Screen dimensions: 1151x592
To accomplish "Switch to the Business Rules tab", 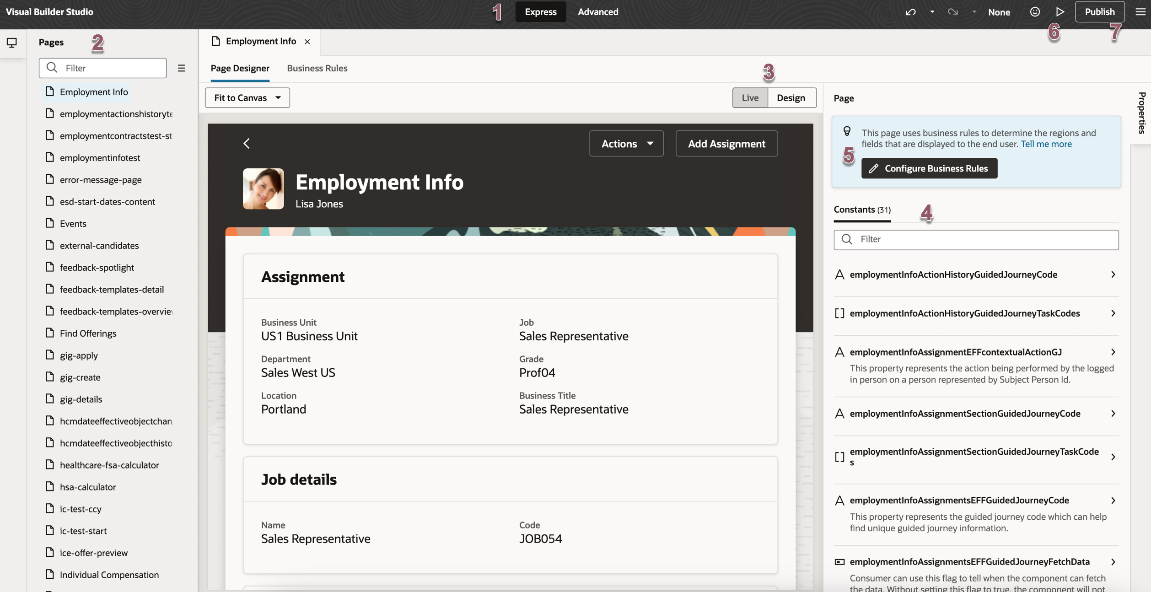I will (x=317, y=68).
